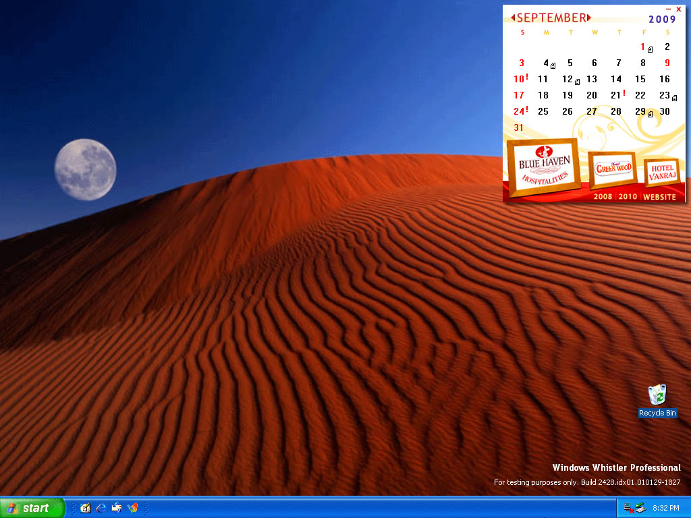This screenshot has height=518, width=691.
Task: Launch Internet Explorer from the quick launch bar
Action: [x=101, y=508]
